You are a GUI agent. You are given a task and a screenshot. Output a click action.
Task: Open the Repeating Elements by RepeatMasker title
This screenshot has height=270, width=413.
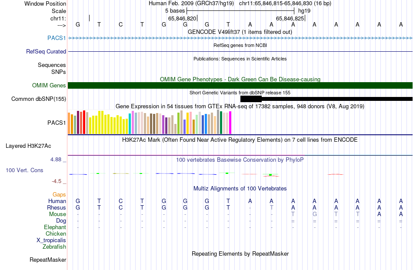click(240, 253)
